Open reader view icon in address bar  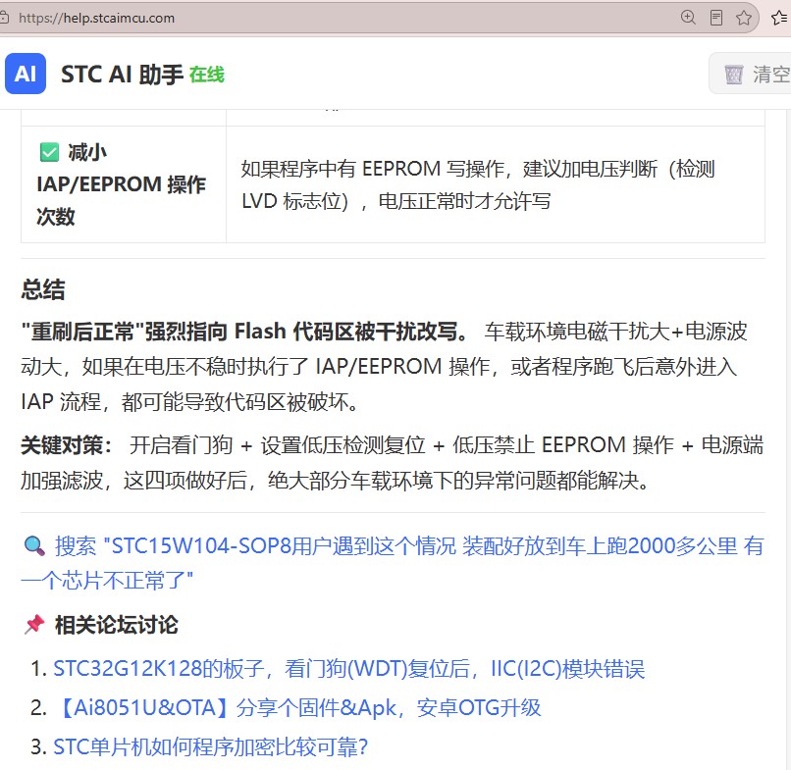(715, 18)
